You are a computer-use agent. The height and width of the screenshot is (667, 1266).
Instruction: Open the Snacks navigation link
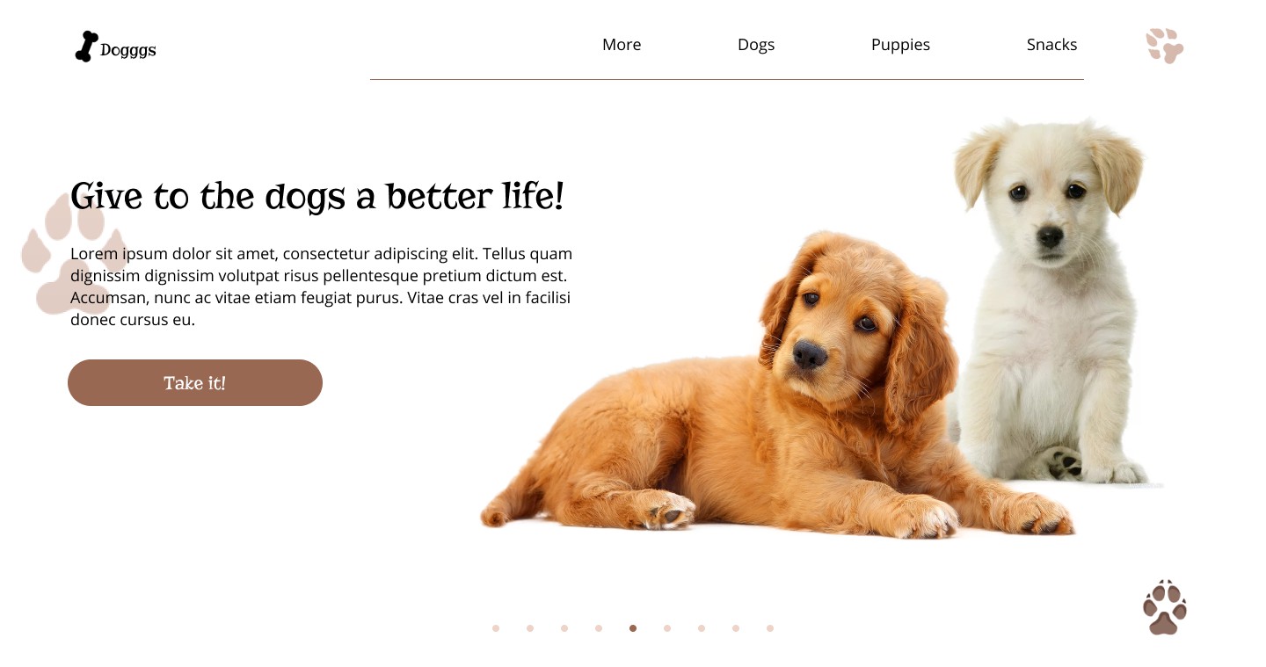[1051, 45]
